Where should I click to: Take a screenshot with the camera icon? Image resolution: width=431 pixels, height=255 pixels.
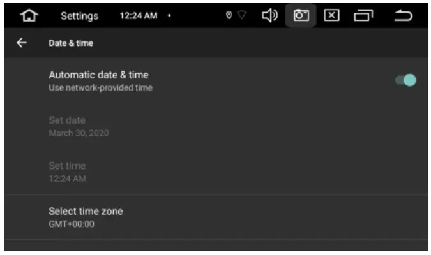coord(301,16)
